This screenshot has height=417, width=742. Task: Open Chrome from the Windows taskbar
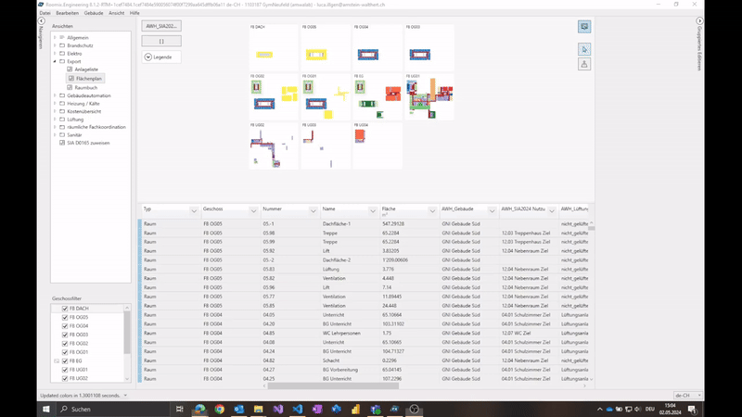click(x=220, y=409)
